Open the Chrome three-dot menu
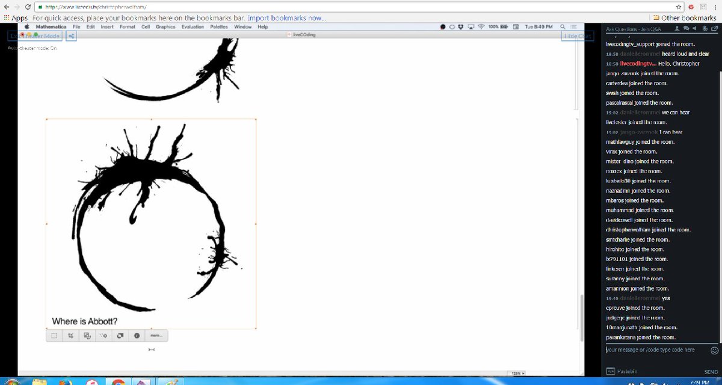Viewport: 722px width, 385px height. pyautogui.click(x=717, y=7)
